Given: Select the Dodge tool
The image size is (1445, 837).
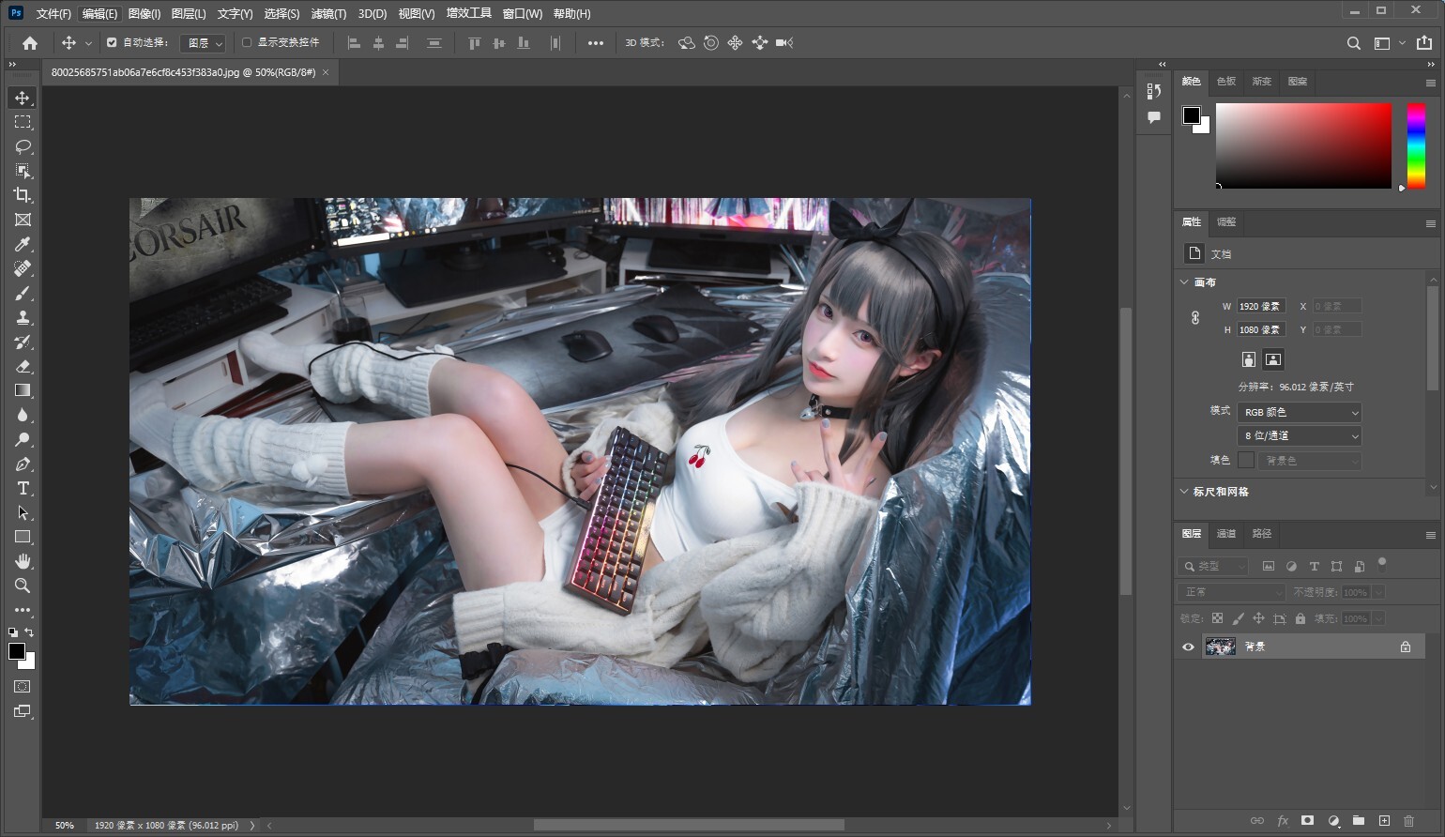Looking at the screenshot, I should (23, 439).
